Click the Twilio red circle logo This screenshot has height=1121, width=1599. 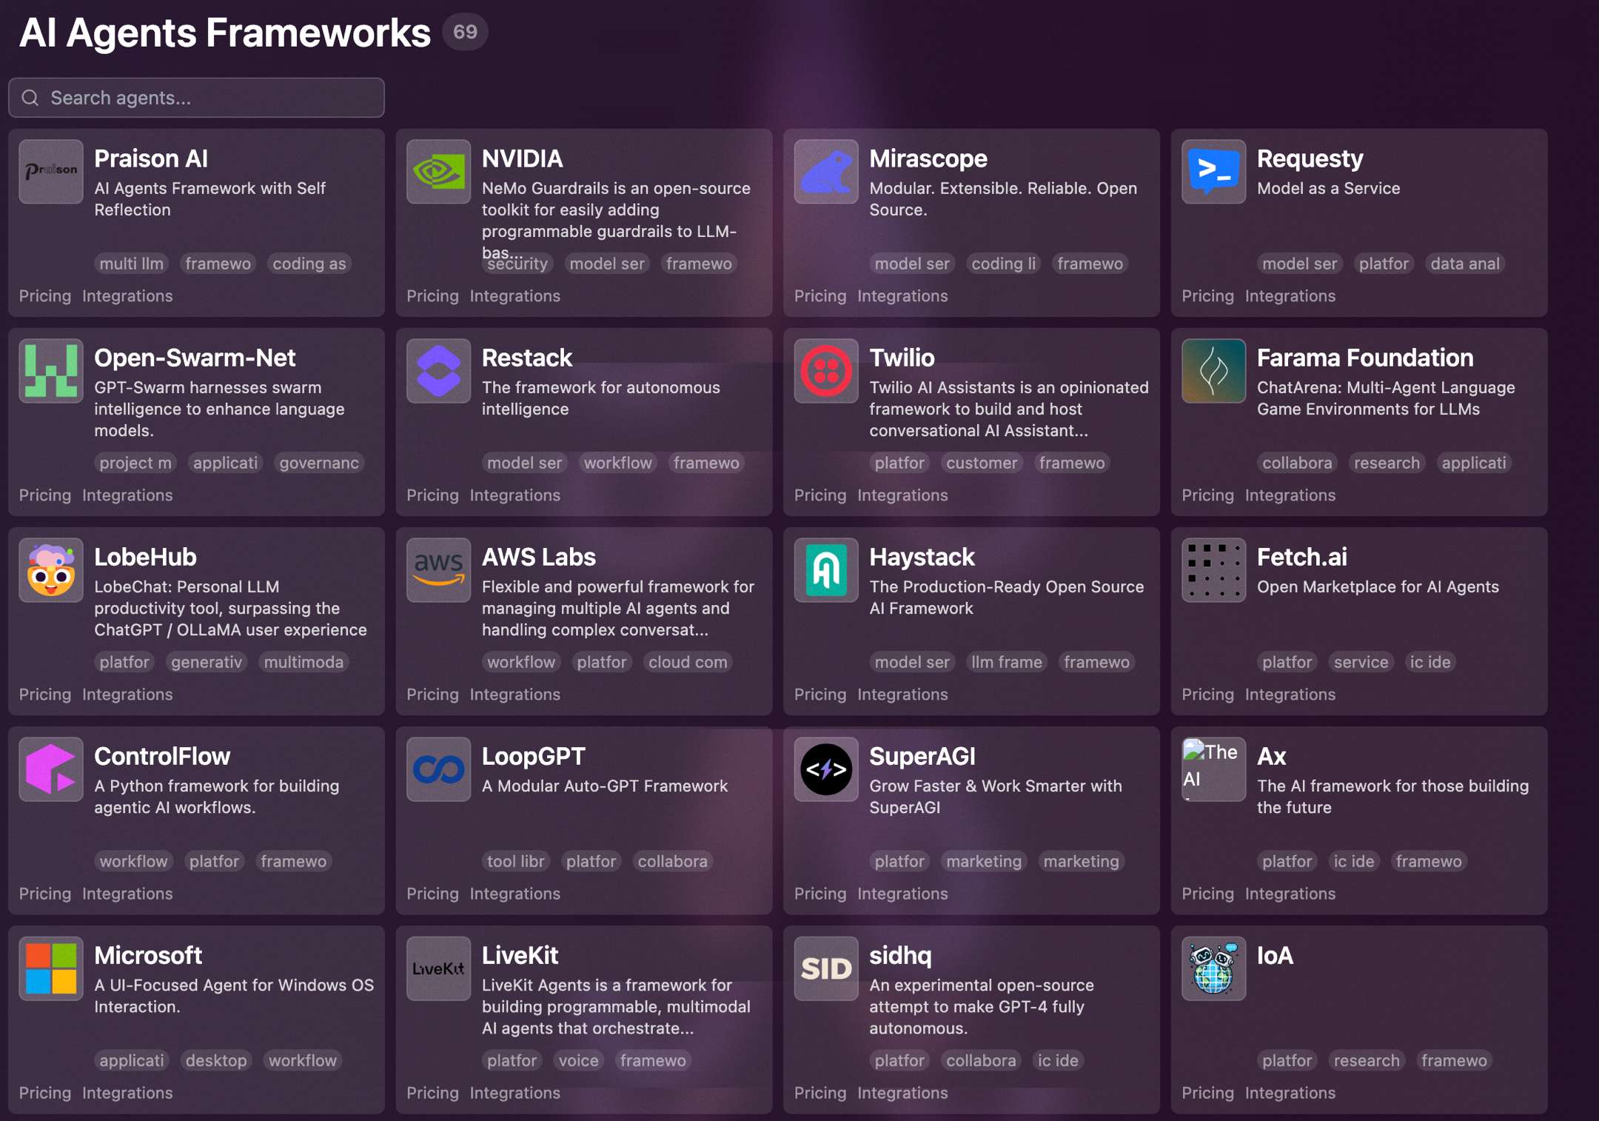click(x=826, y=371)
